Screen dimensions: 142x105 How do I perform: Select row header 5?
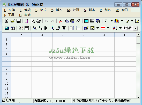[7, 59]
